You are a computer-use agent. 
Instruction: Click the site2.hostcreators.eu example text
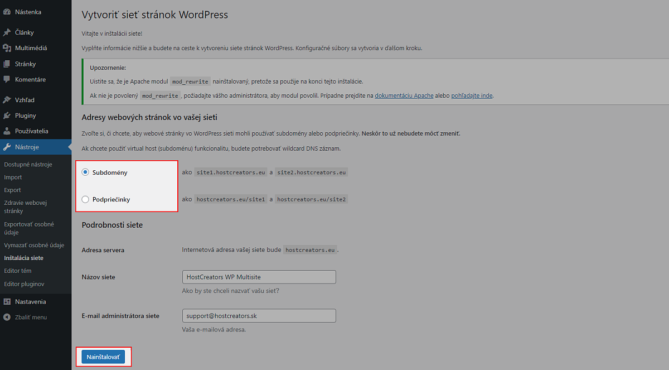tap(312, 172)
